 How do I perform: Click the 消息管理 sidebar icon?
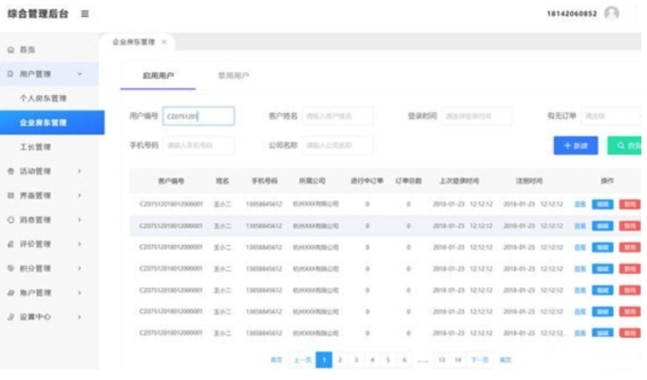(10, 220)
